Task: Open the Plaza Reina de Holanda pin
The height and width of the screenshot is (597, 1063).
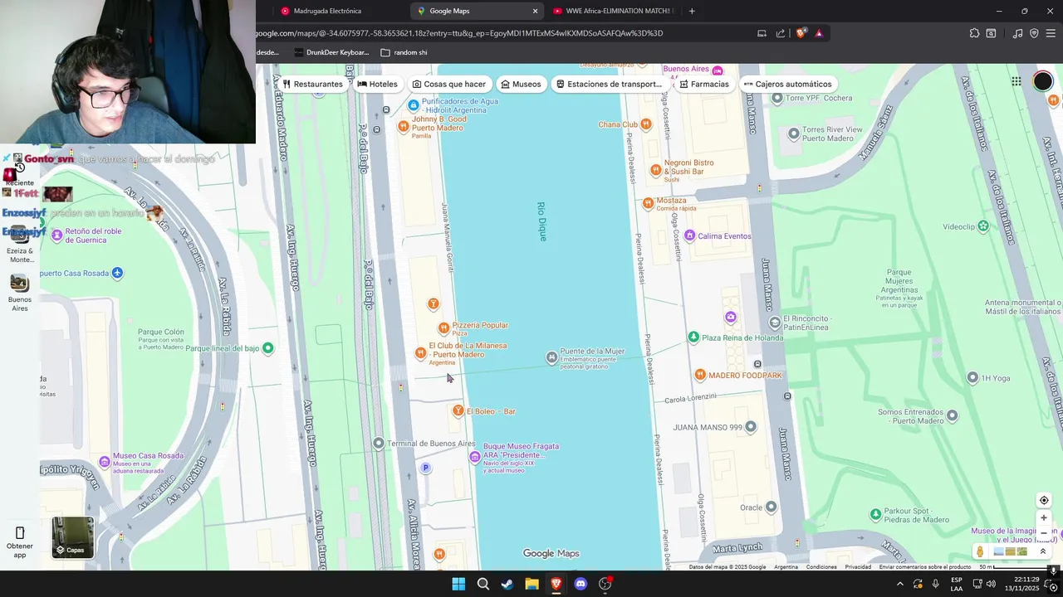Action: tap(693, 337)
